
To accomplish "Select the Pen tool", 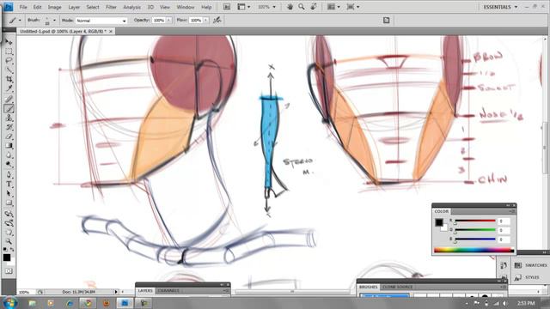I will [9, 175].
